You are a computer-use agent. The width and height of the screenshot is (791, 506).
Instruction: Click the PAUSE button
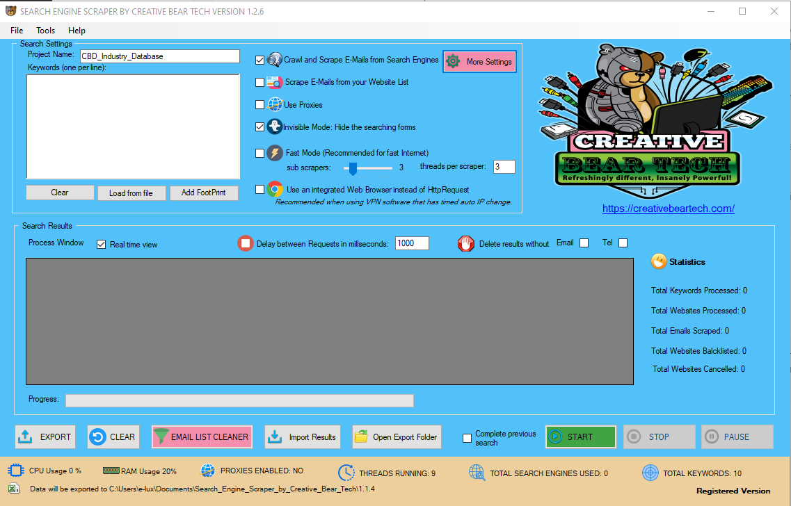[737, 436]
